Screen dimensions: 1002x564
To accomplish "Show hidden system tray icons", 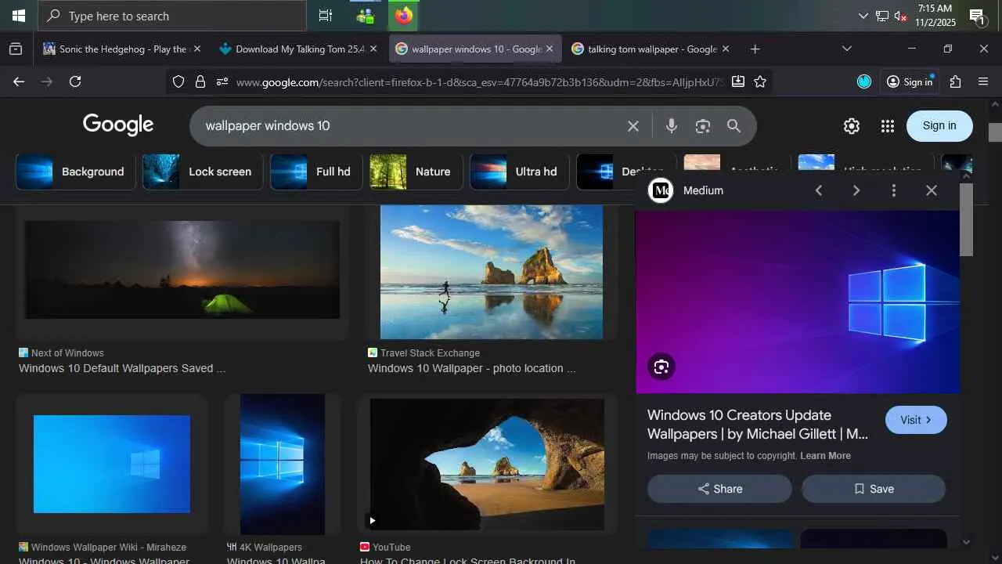I will 863,16.
